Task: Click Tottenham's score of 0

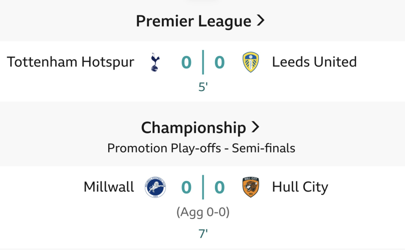Action: (186, 62)
